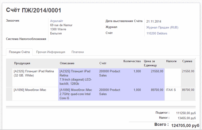Click the country Бельгия
The image size is (202, 130).
tap(56, 33)
